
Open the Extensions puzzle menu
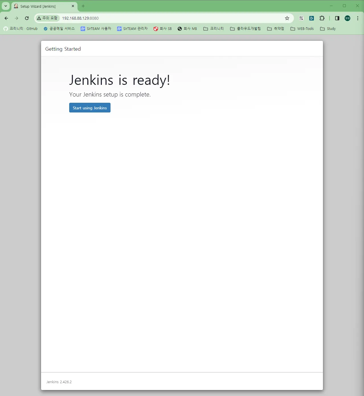(322, 18)
